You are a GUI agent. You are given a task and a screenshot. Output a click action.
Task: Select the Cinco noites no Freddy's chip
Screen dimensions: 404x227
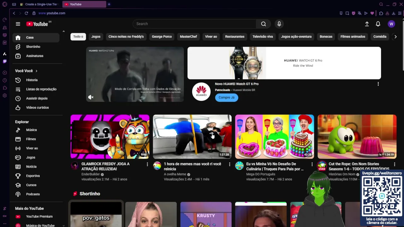(x=126, y=37)
